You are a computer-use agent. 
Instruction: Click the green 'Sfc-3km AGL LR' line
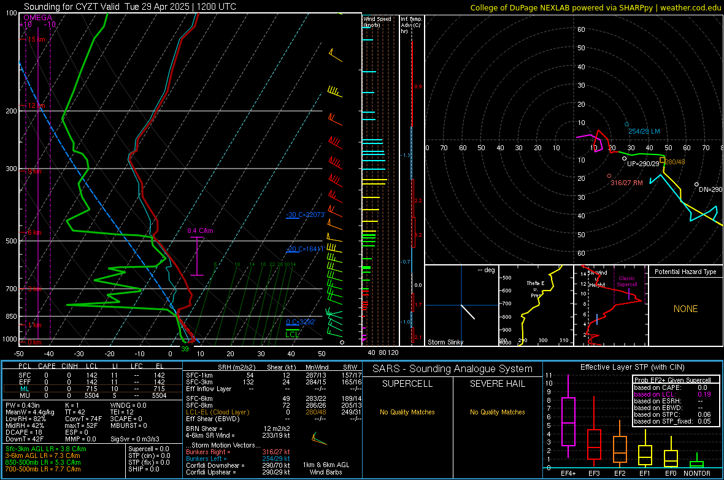click(46, 449)
